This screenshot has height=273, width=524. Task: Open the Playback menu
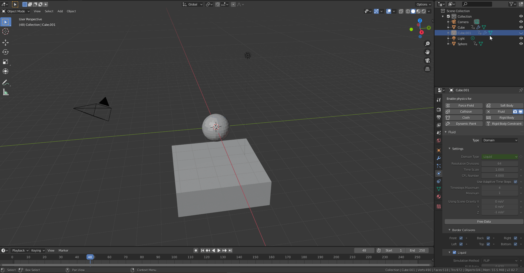20,250
